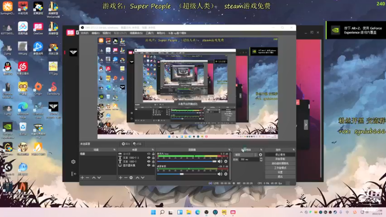Toggle visibility of 文本 (GDI+) source
The width and height of the screenshot is (386, 217).
tap(149, 162)
